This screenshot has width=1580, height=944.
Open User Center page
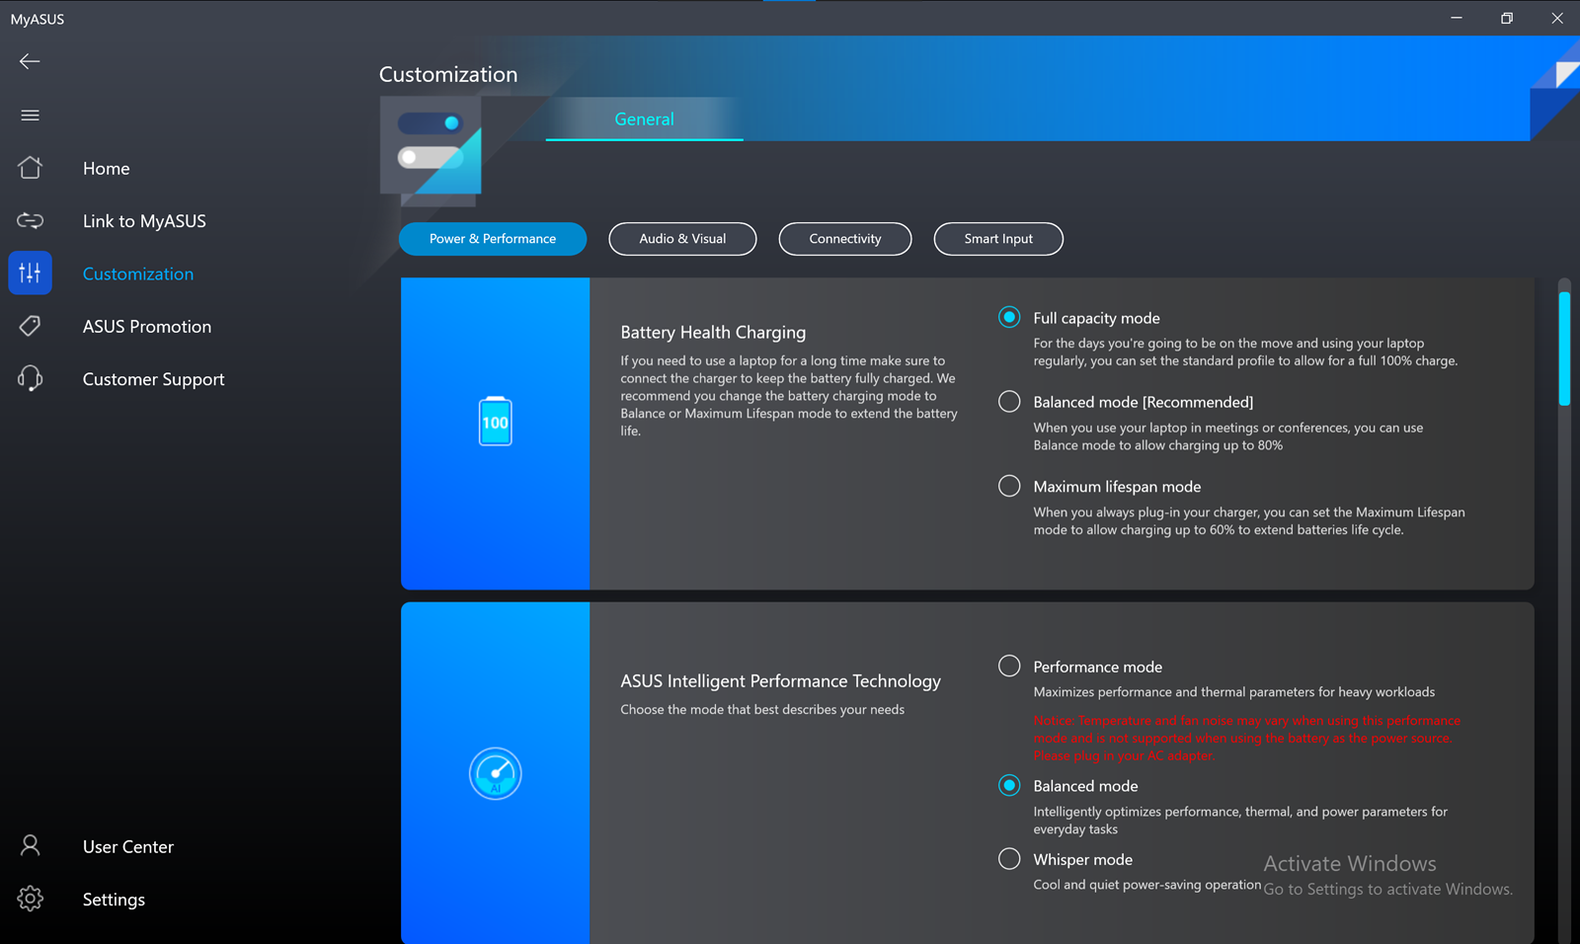pyautogui.click(x=128, y=847)
